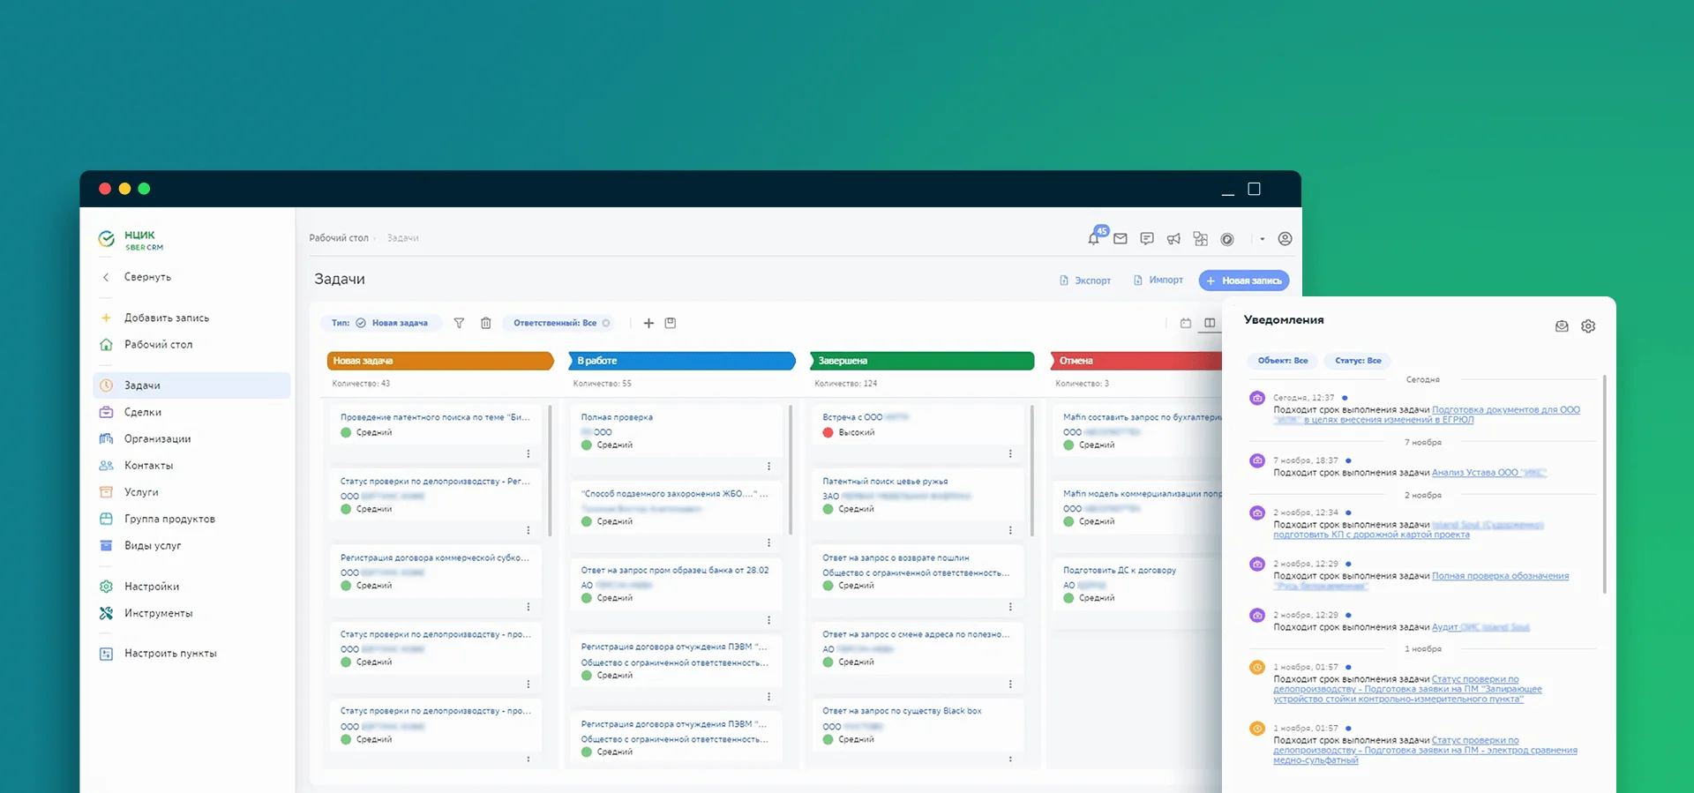Open the notifications bell icon
The height and width of the screenshot is (793, 1694).
click(x=1094, y=238)
